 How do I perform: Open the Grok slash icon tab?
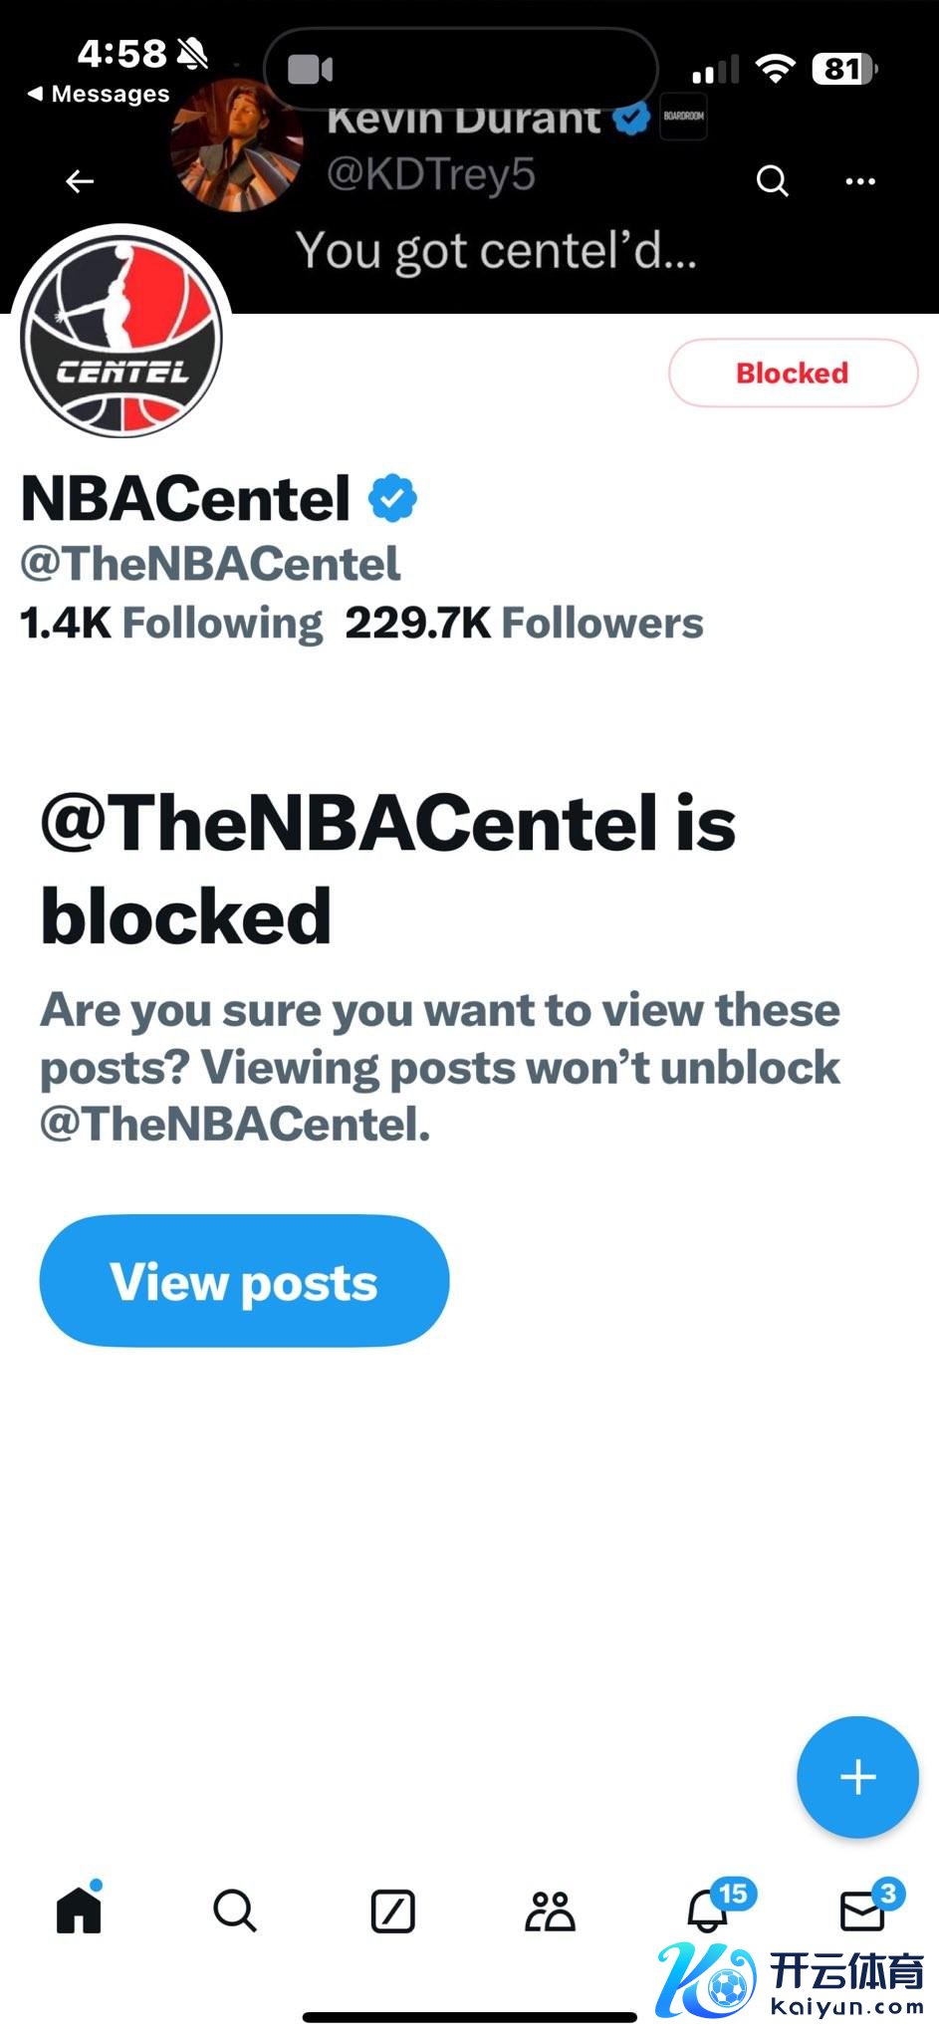point(392,1912)
